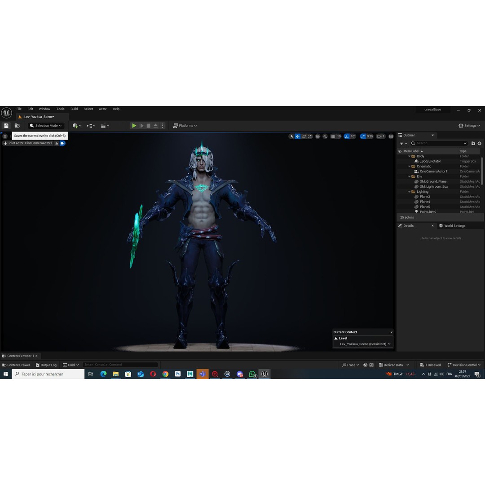485x485 pixels.
Task: Open camera speed setting
Action: point(381,137)
